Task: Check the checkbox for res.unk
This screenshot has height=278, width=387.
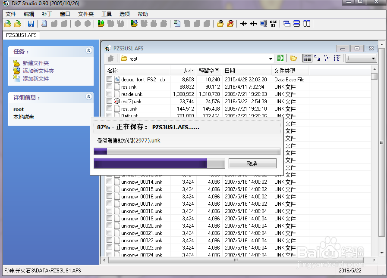Action: pyautogui.click(x=109, y=86)
